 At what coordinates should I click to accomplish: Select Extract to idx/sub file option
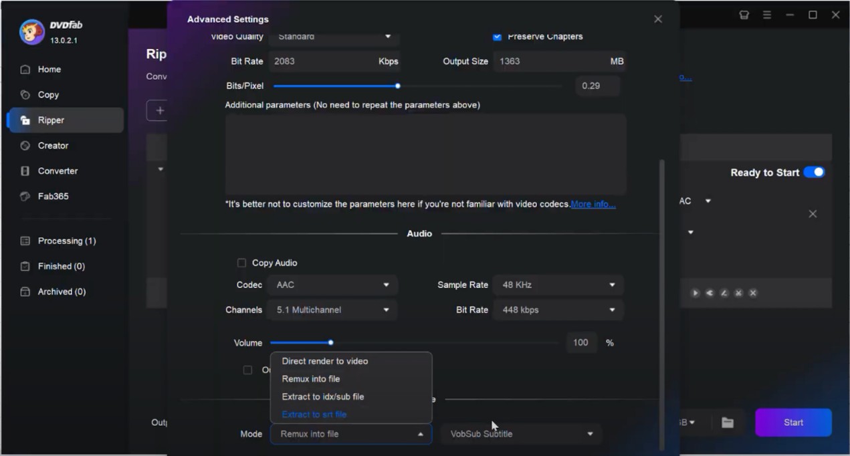tap(323, 396)
